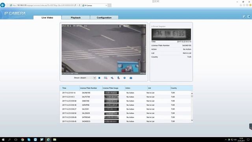Click the browser tools gear icon
The image size is (252, 142).
tap(247, 5)
